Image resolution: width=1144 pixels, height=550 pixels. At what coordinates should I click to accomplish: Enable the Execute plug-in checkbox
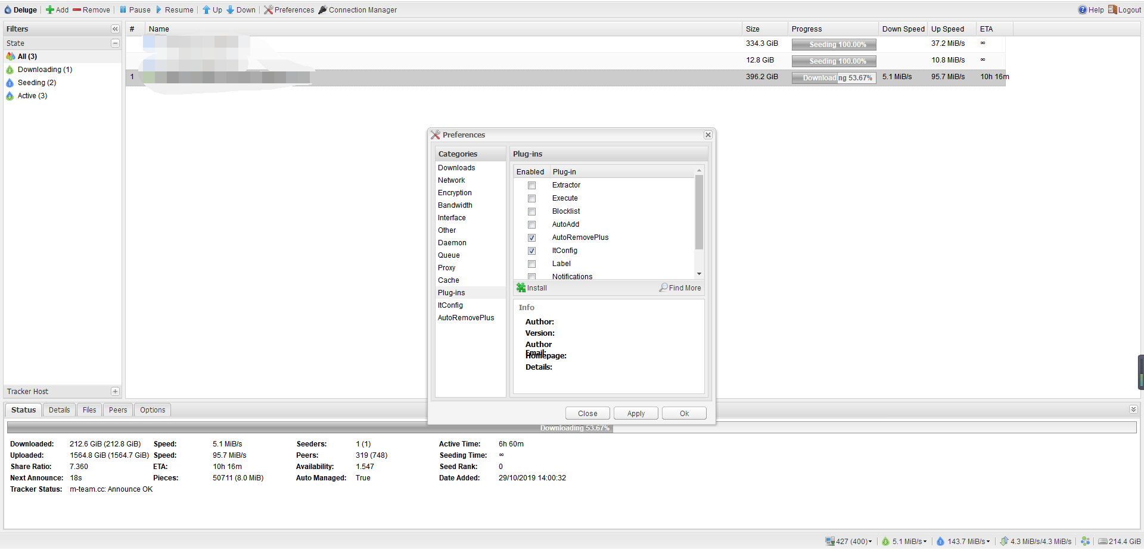click(x=532, y=199)
